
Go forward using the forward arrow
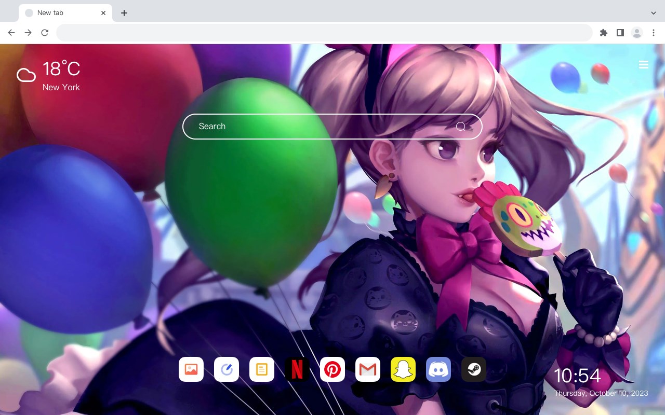28,33
